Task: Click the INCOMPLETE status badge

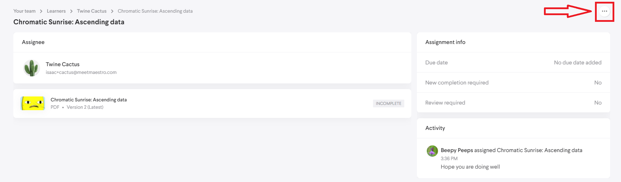Action: point(388,103)
